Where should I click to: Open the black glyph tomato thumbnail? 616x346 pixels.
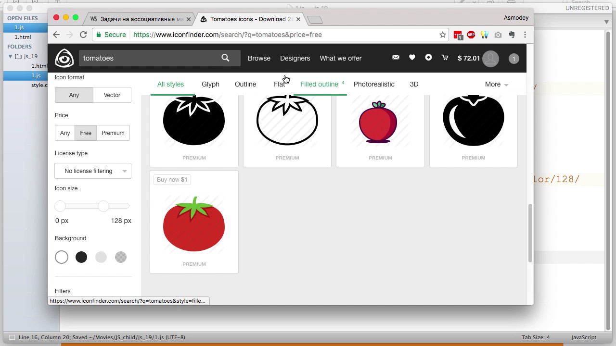[x=194, y=120]
